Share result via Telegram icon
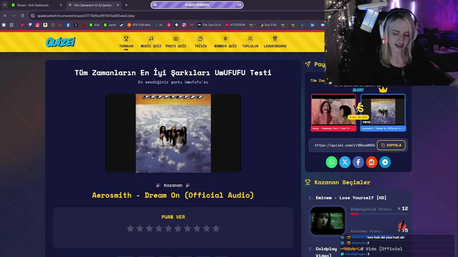This screenshot has height=257, width=458. coord(385,162)
